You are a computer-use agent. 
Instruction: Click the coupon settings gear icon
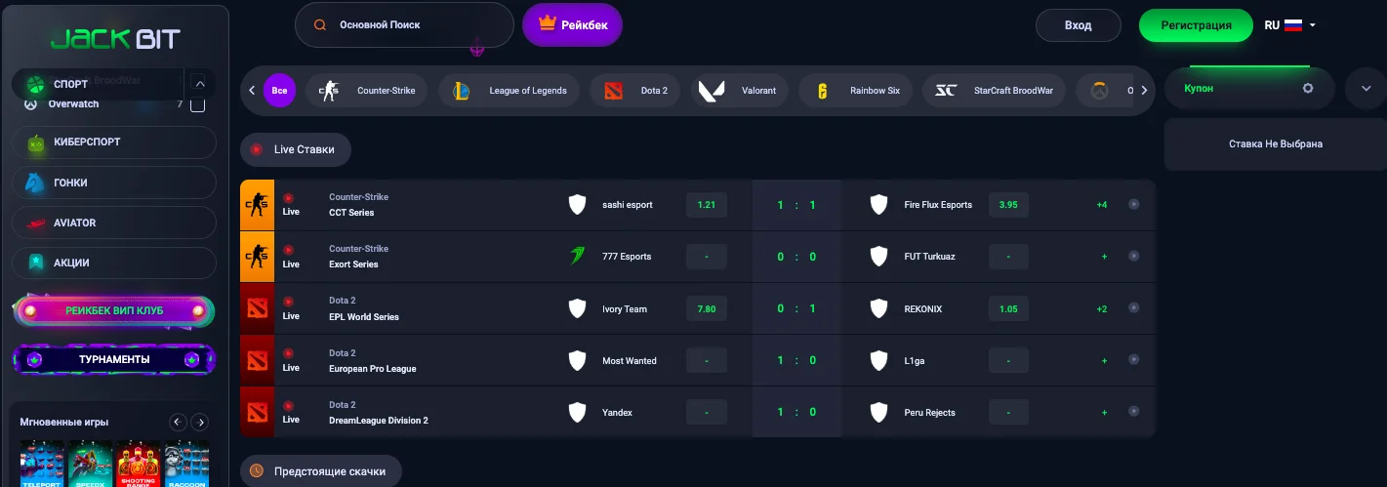pyautogui.click(x=1308, y=88)
